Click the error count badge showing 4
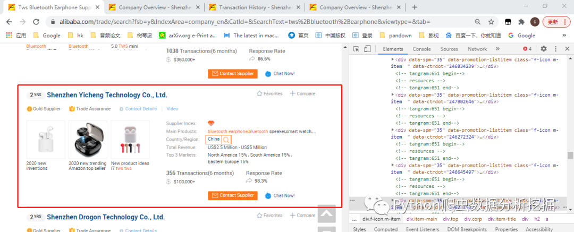The image size is (574, 232). (527, 49)
